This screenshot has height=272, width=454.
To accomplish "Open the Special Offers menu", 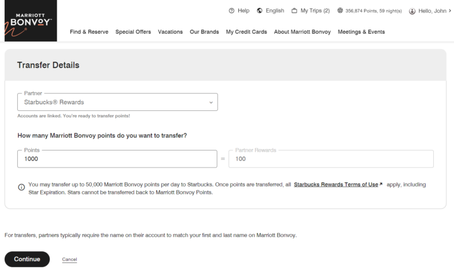I will tap(133, 32).
